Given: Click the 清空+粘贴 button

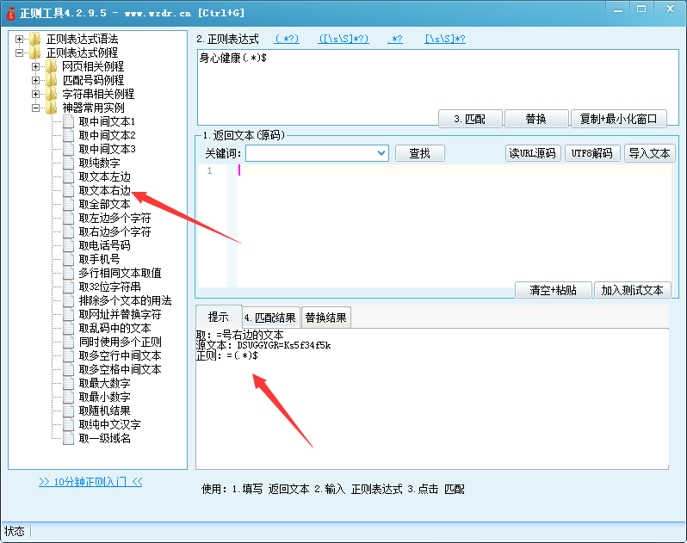Looking at the screenshot, I should point(554,290).
